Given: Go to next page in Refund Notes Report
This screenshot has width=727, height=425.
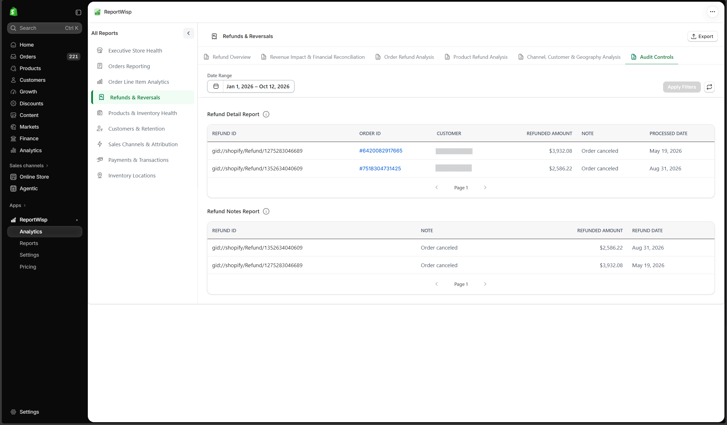Looking at the screenshot, I should click(485, 284).
